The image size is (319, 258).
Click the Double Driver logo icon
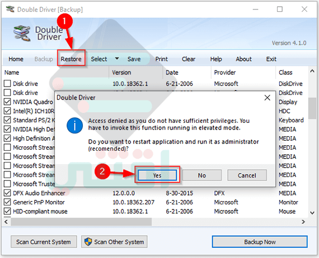tap(22, 33)
